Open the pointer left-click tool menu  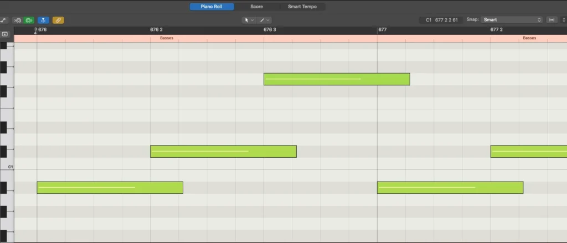pos(249,20)
